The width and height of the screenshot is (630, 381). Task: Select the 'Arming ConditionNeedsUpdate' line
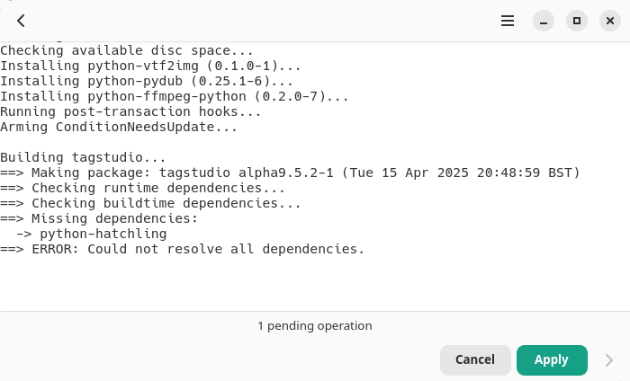click(x=119, y=127)
